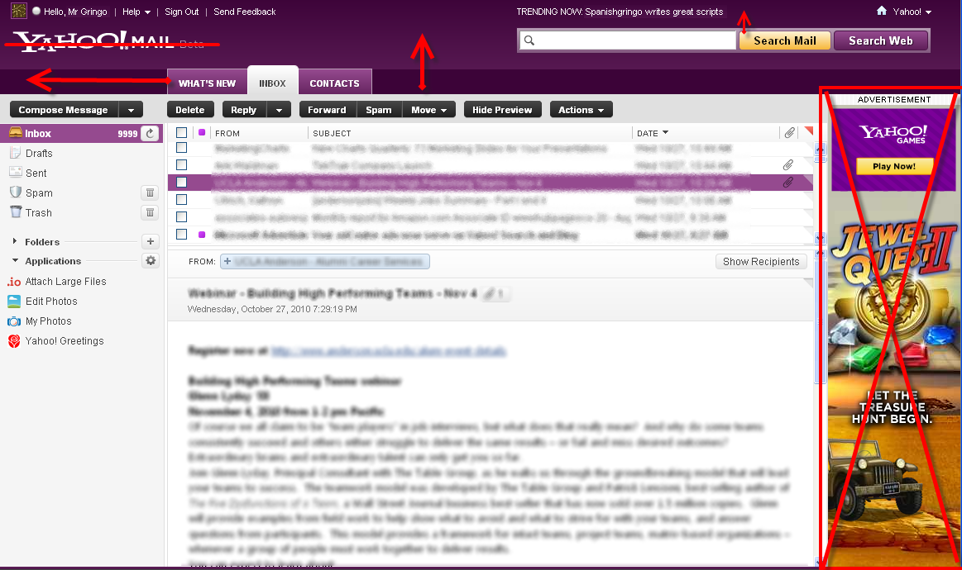
Task: Click message list scrollbar down arrow
Action: coord(820,238)
